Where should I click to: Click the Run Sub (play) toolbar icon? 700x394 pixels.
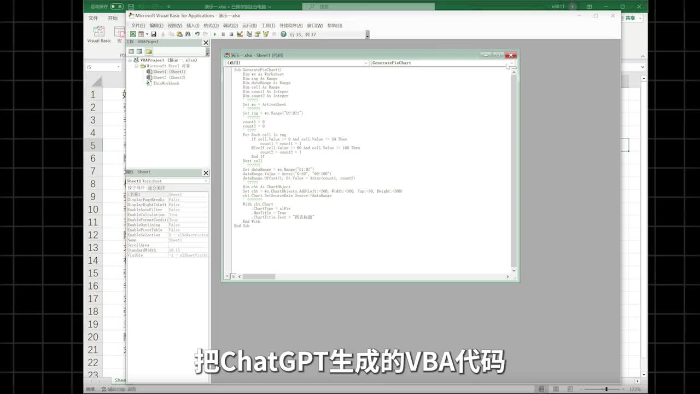pyautogui.click(x=215, y=34)
